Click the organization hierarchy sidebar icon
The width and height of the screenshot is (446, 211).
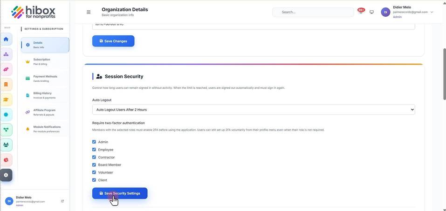6,54
